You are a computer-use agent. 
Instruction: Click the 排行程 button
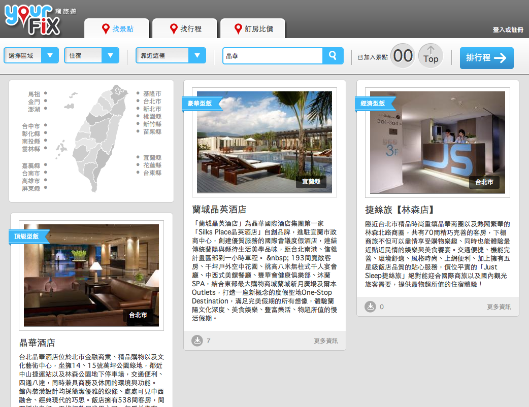(x=486, y=58)
